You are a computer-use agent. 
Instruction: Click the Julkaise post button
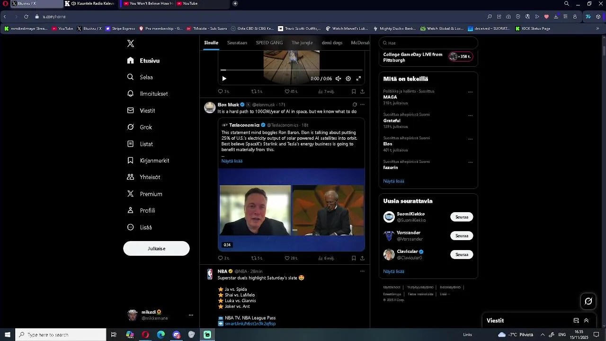coord(156,249)
